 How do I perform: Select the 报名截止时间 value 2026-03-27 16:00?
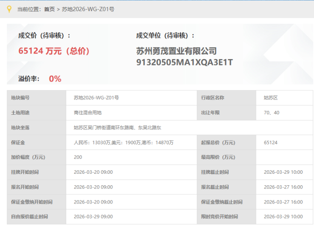(283, 187)
